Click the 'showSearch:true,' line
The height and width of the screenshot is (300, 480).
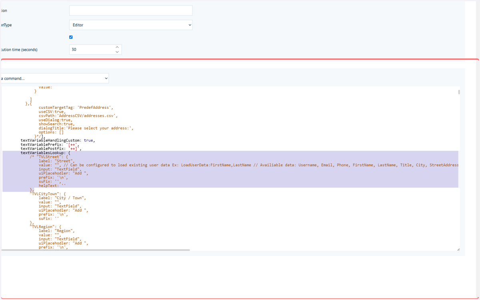(57, 124)
